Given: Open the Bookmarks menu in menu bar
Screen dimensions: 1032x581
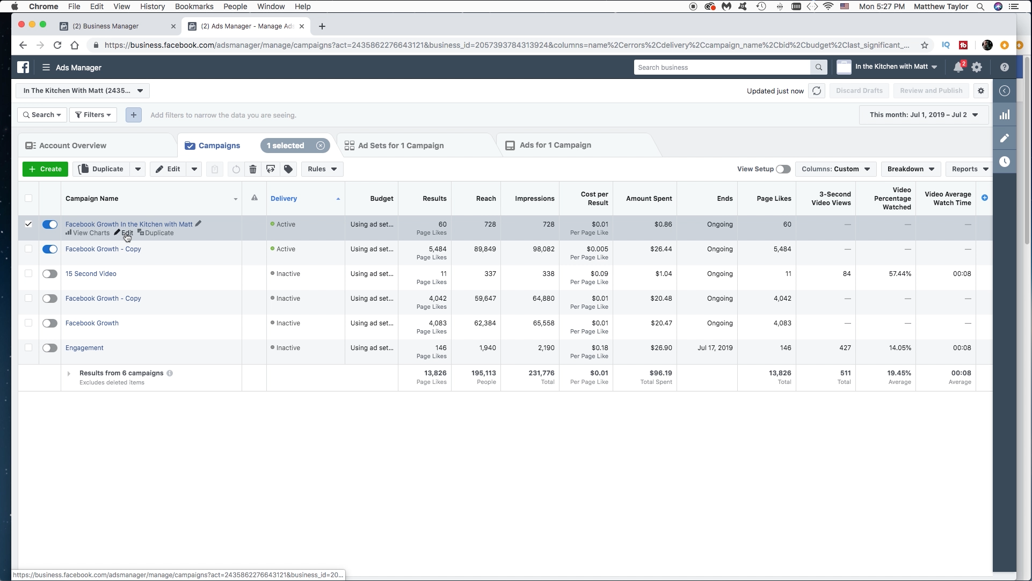Looking at the screenshot, I should [x=194, y=6].
